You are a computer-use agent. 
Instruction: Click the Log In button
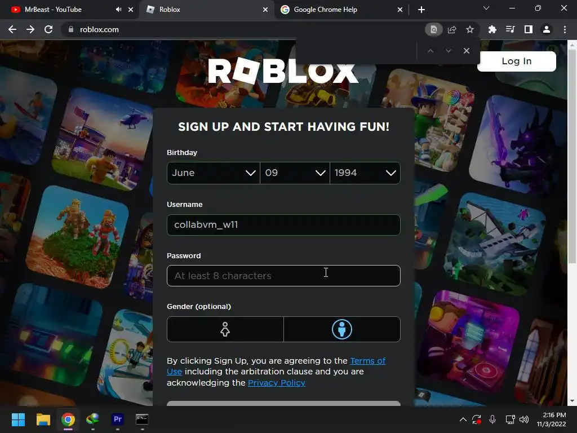[516, 61]
